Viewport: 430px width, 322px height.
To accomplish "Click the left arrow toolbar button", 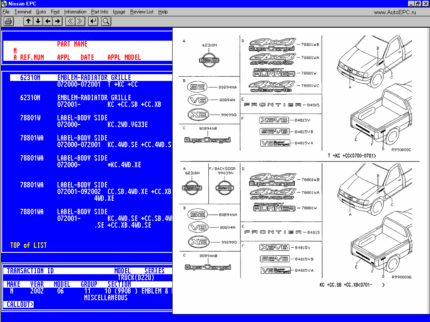I will [48, 21].
